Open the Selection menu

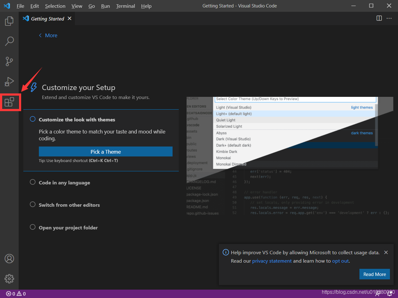click(55, 6)
